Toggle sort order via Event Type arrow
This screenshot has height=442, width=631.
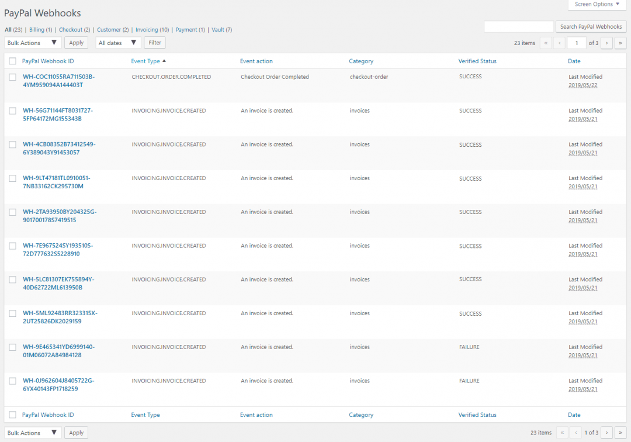[x=163, y=61]
